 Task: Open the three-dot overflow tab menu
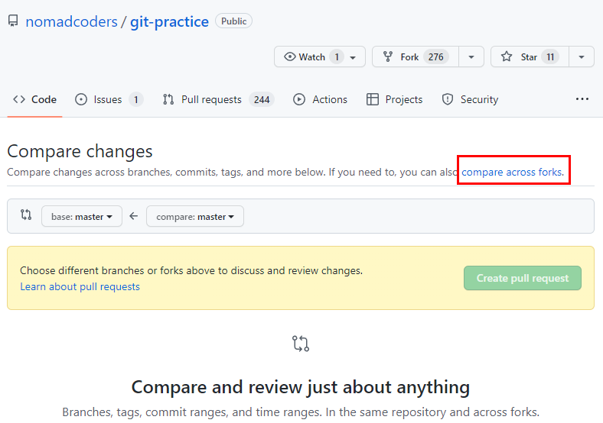582,99
